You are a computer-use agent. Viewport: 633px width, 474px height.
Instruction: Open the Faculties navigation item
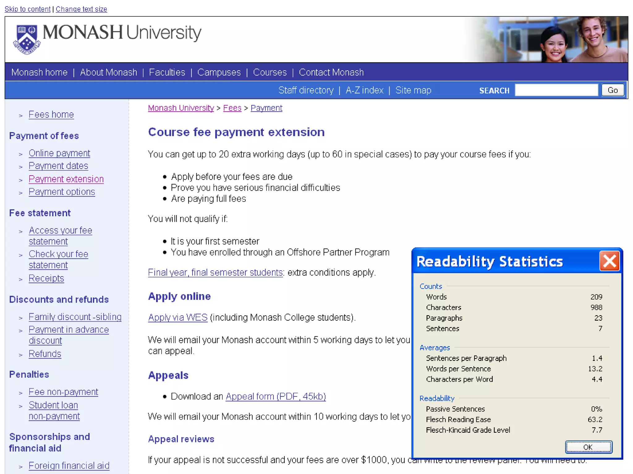pos(167,72)
